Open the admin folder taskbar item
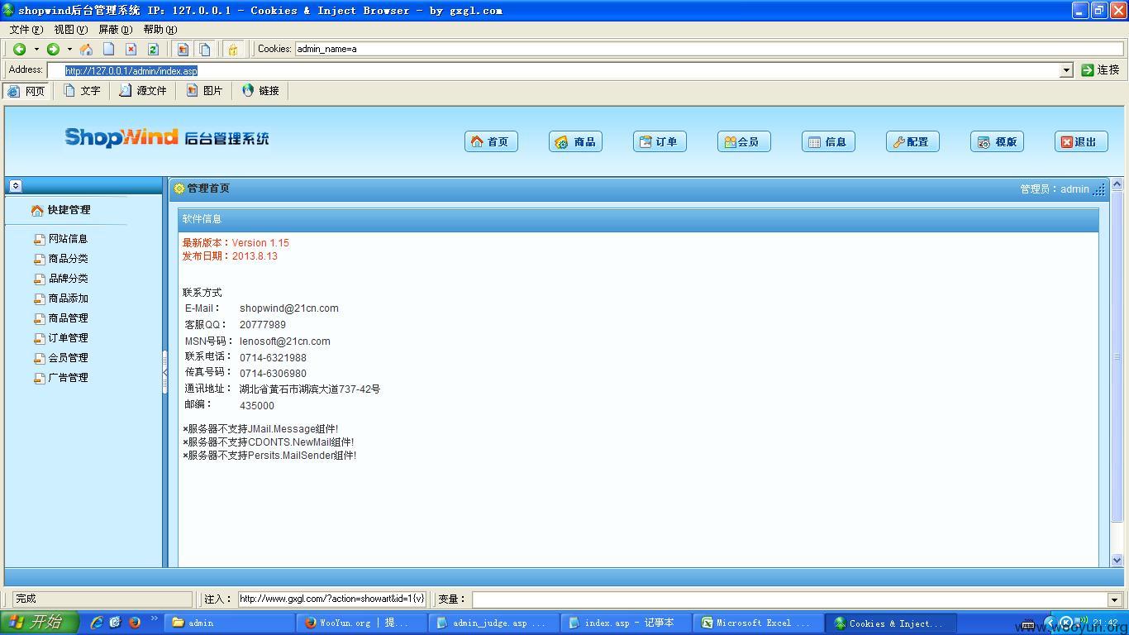The height and width of the screenshot is (635, 1129). click(229, 623)
